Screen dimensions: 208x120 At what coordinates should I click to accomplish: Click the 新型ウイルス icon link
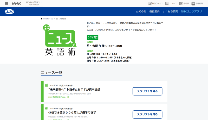(x=155, y=4)
